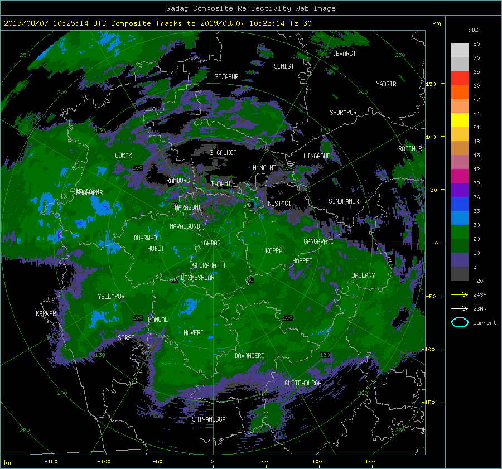Click the SHORAPUR label

[343, 113]
